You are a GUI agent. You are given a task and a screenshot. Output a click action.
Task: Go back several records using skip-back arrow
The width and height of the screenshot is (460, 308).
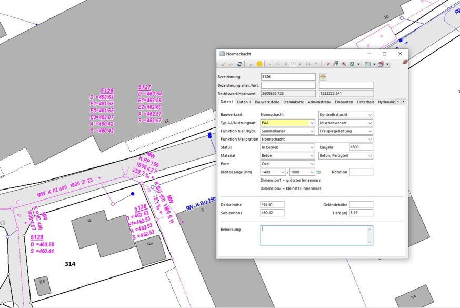(x=277, y=64)
